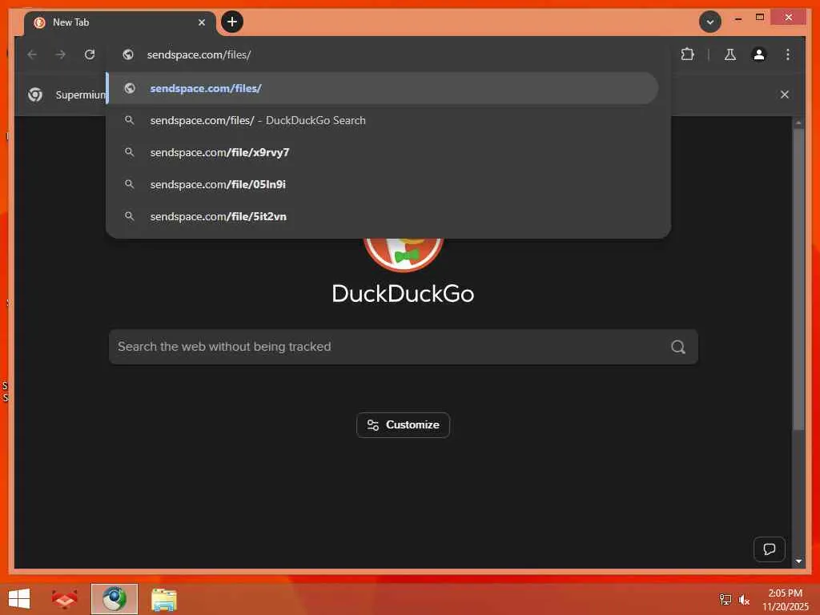This screenshot has width=820, height=615.
Task: Open the clock showing 2:05 PM
Action: tap(785, 599)
